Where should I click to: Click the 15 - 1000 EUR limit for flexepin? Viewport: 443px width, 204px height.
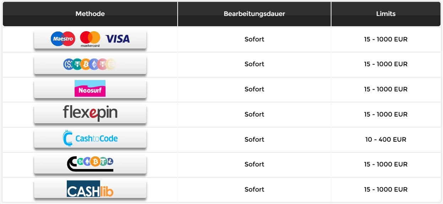[x=386, y=114]
